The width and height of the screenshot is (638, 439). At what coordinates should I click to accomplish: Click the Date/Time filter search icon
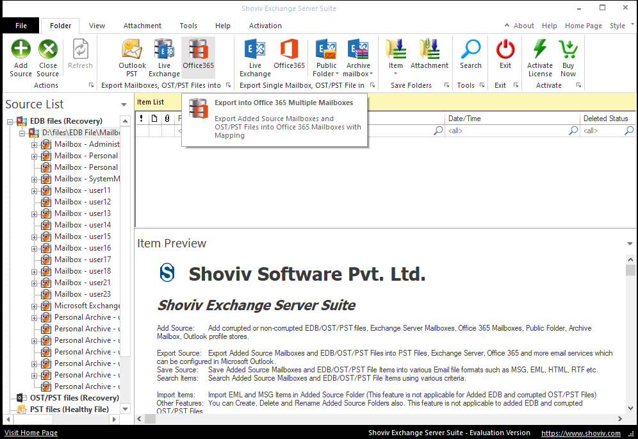(x=573, y=130)
